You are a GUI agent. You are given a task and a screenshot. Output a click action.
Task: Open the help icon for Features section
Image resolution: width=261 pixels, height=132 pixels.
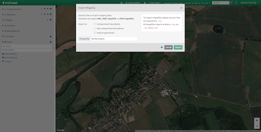[50, 15]
